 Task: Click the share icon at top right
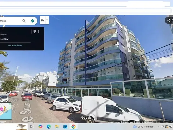point(169,20)
